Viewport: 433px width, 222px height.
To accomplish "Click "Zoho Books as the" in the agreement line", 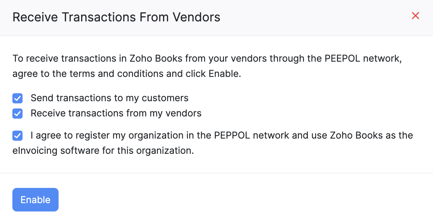I will pos(372,136).
